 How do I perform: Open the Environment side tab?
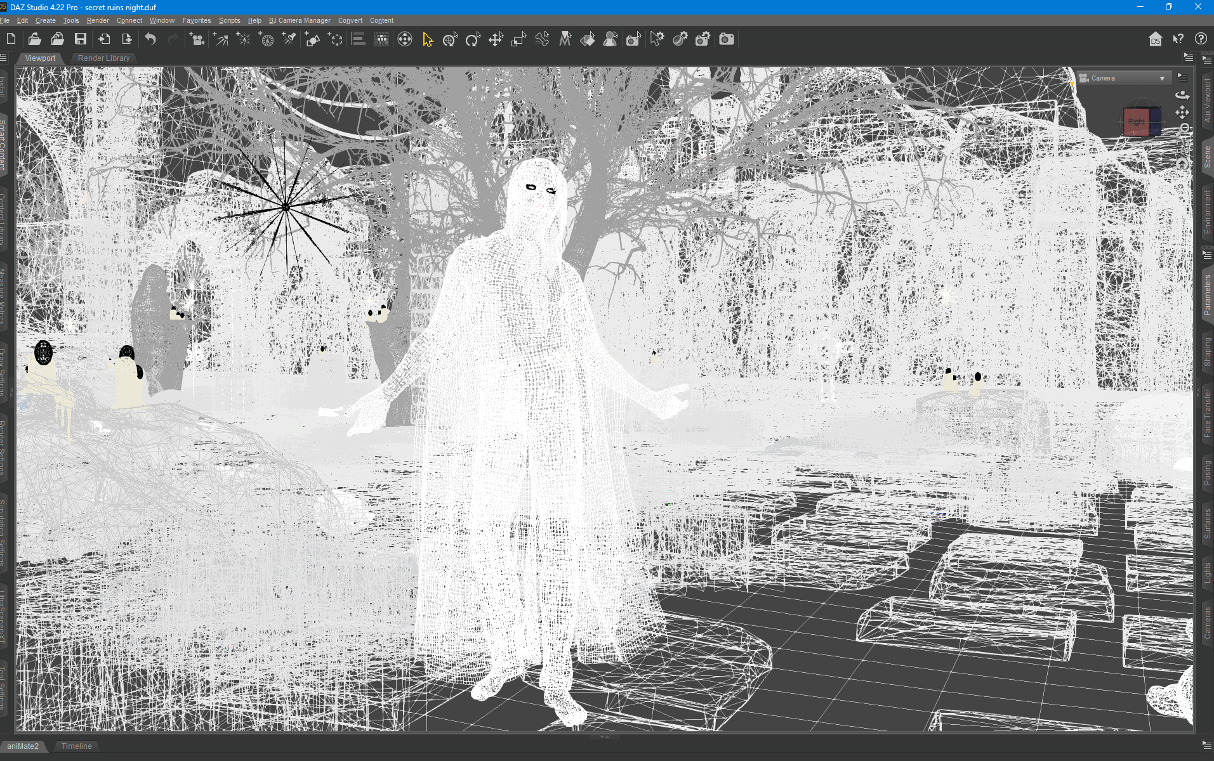coord(1207,212)
